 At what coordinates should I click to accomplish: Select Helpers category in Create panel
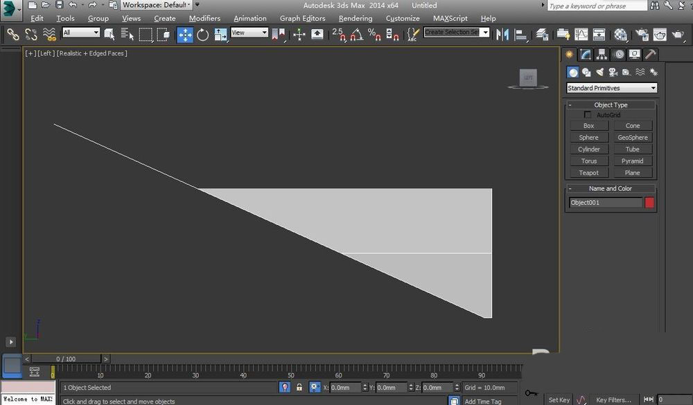626,72
